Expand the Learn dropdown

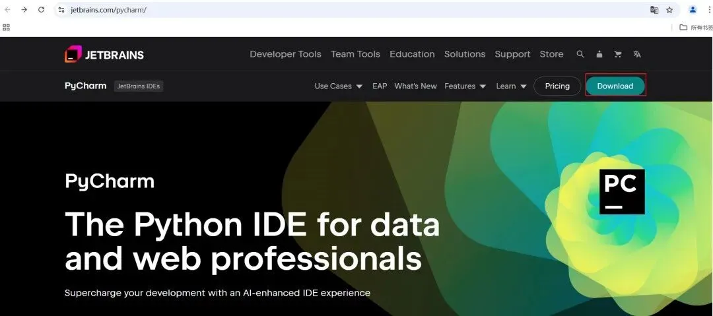(512, 86)
